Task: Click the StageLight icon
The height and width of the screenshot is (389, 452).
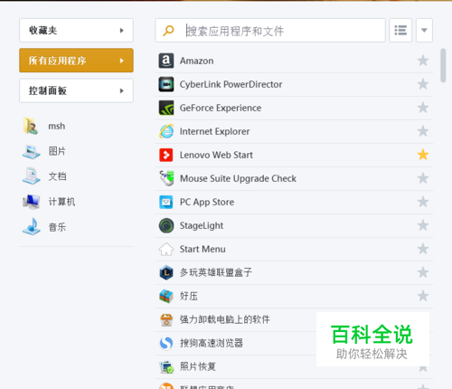Action: 166,225
